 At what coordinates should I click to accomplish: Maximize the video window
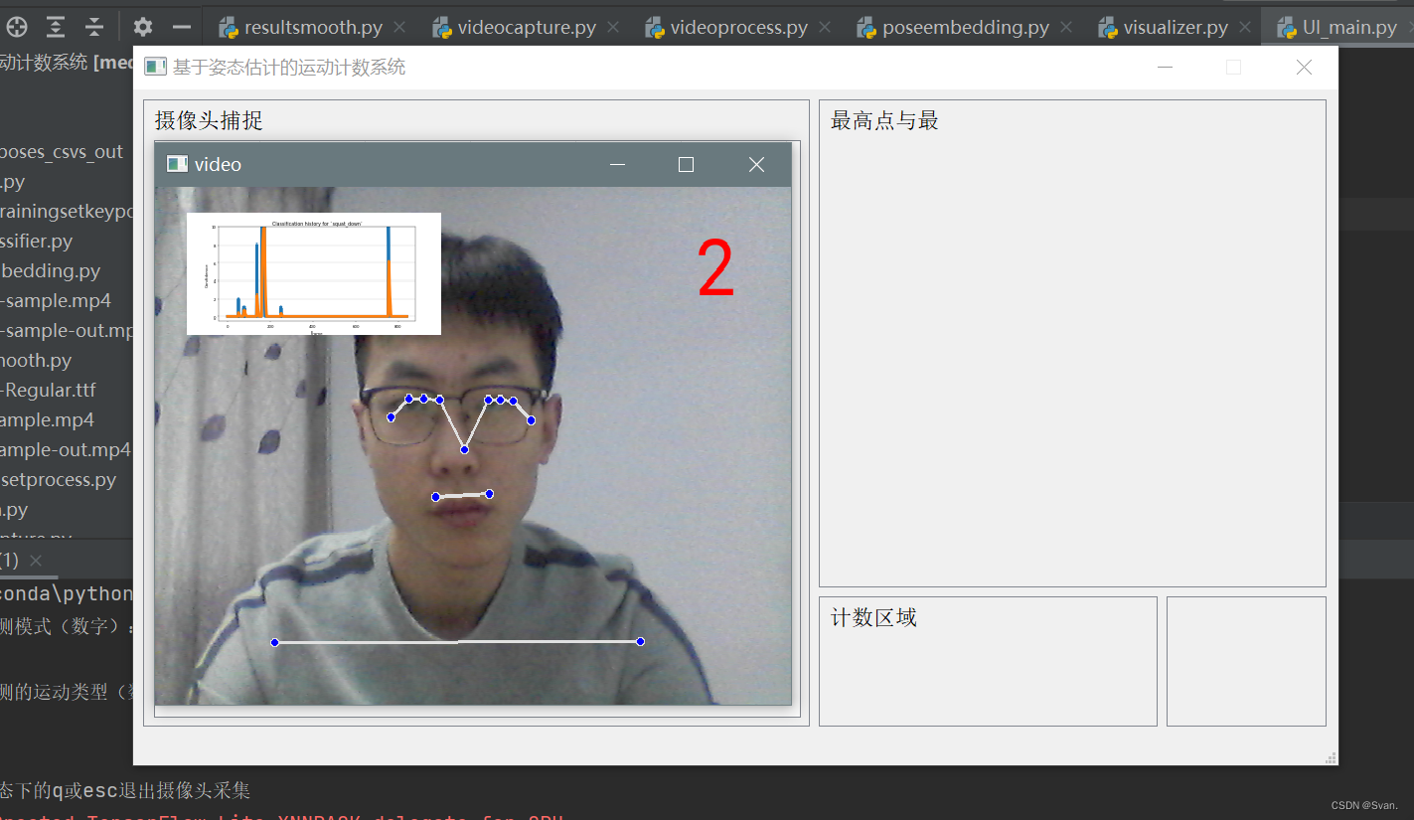686,165
